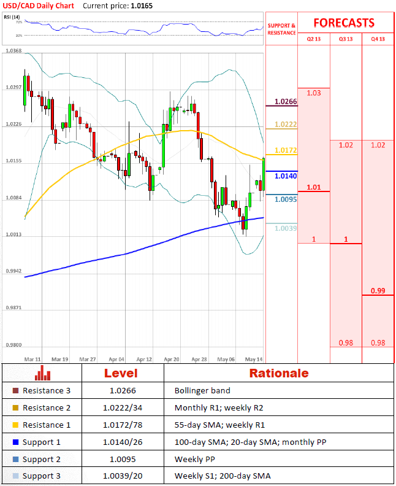Click the Rationale column header

pyautogui.click(x=279, y=373)
